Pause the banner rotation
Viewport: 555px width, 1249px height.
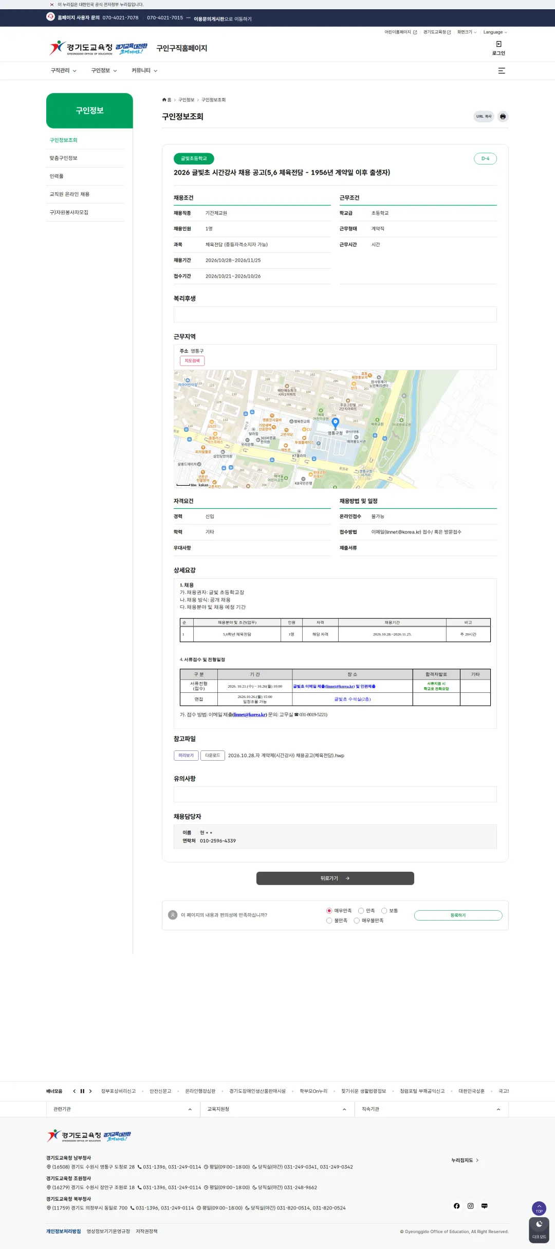click(x=82, y=1091)
